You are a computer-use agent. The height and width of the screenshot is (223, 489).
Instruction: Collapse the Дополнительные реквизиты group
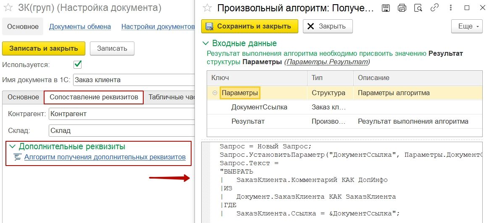point(13,146)
